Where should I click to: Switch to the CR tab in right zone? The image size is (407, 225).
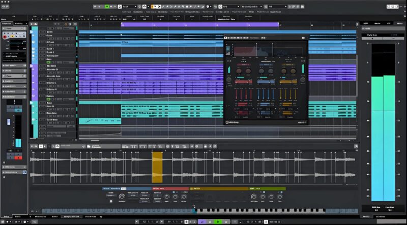point(388,23)
